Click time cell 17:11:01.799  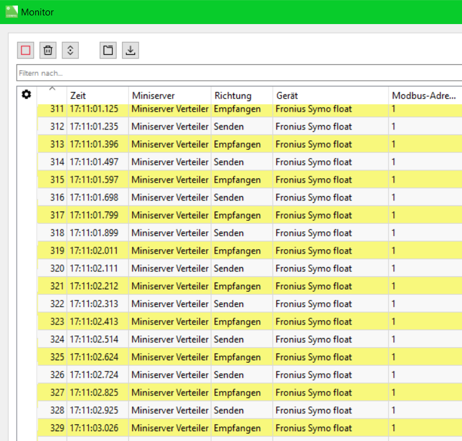click(94, 215)
